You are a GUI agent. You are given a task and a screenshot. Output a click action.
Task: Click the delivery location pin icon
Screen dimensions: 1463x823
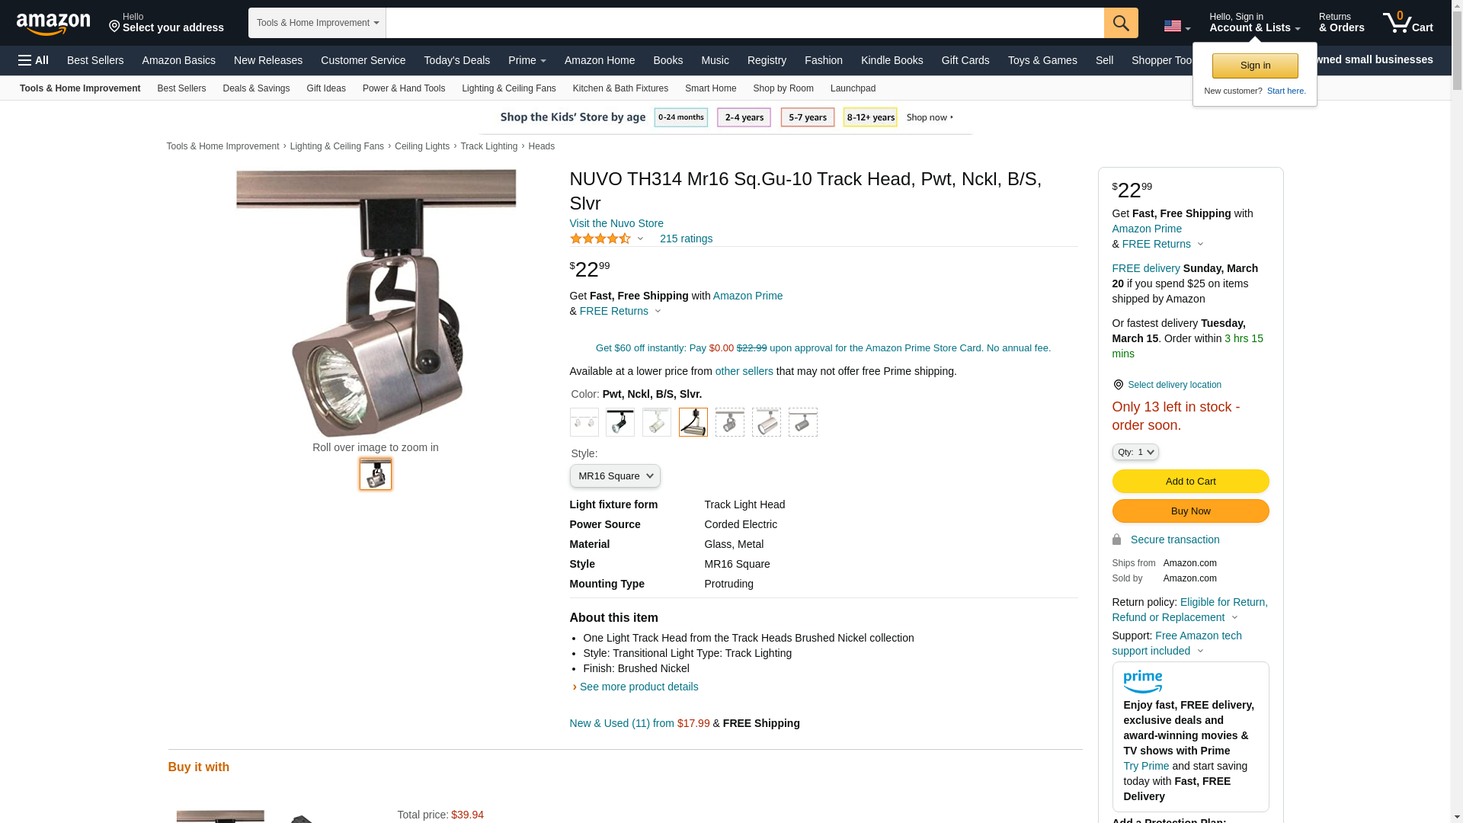pos(1118,385)
